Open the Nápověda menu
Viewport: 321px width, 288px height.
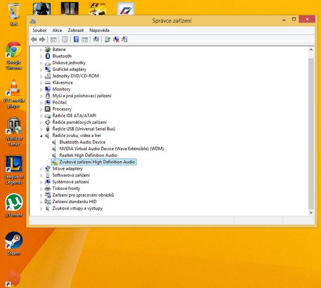tap(99, 30)
